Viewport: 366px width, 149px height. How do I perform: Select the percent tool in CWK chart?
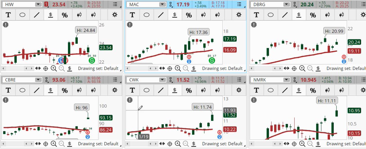(x=188, y=90)
